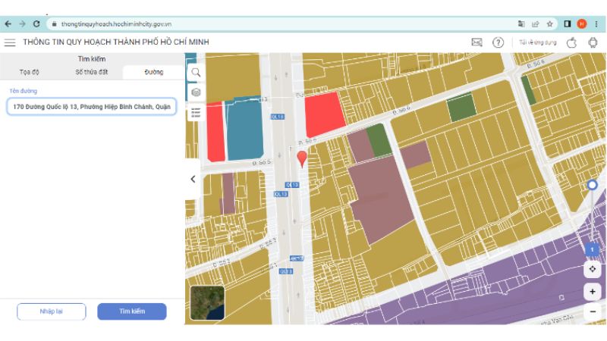This screenshot has width=607, height=341.
Task: Click the blue slider base button
Action: coord(592,250)
